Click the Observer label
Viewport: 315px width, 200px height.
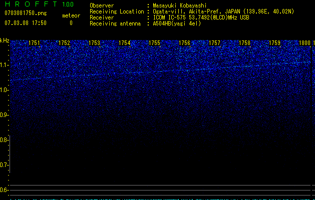click(102, 5)
